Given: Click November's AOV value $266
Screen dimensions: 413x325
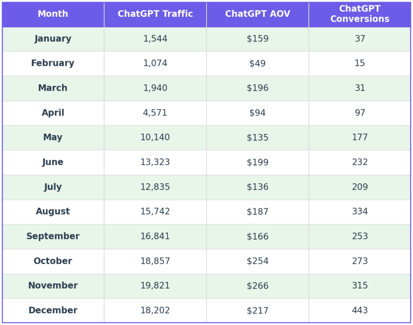Looking at the screenshot, I should click(x=257, y=286).
